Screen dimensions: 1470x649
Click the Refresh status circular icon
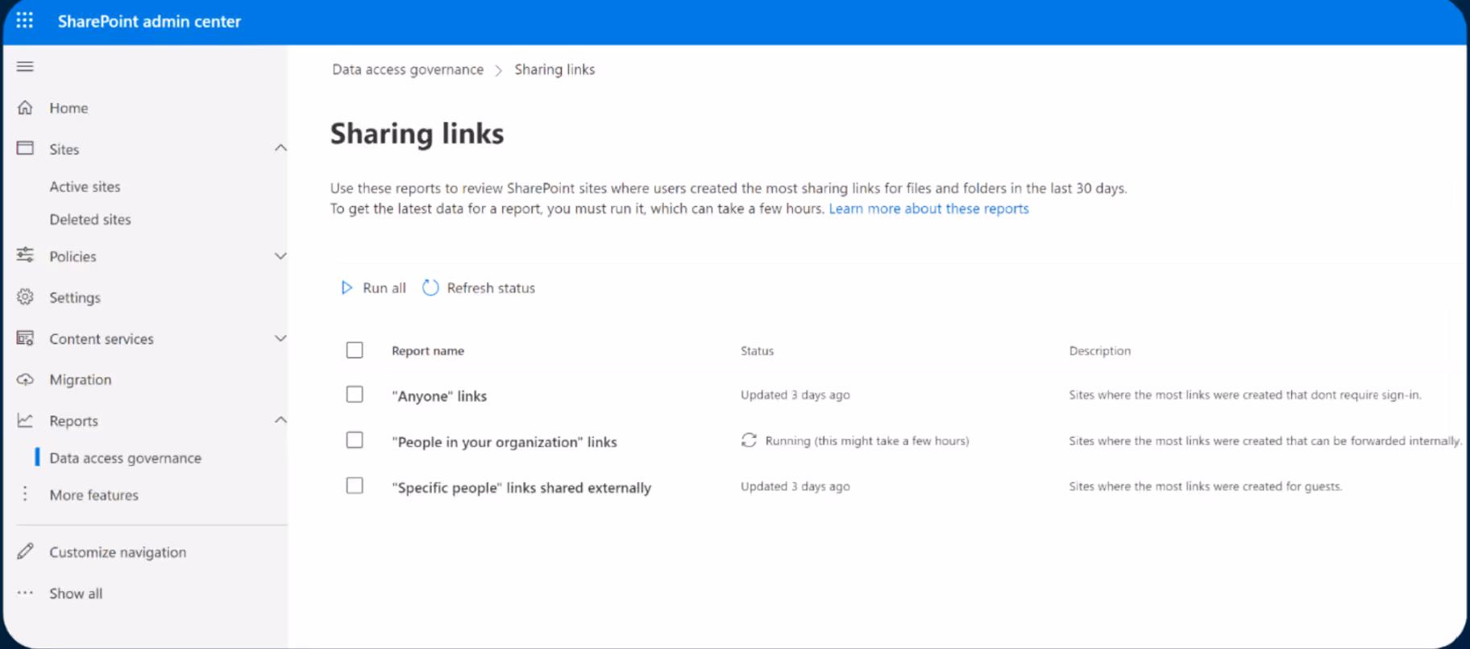click(x=430, y=287)
